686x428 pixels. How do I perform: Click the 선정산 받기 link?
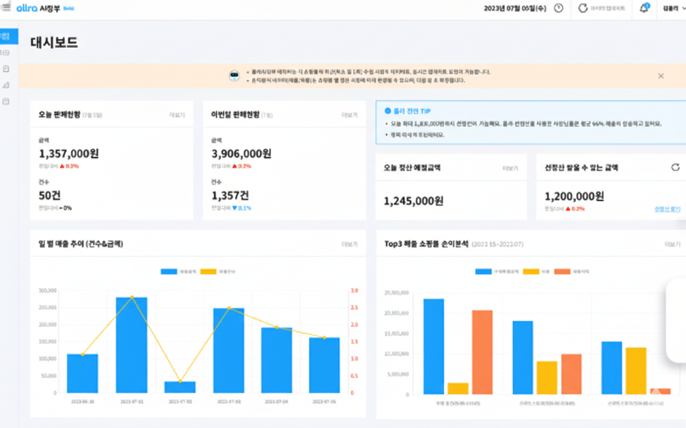pyautogui.click(x=667, y=209)
